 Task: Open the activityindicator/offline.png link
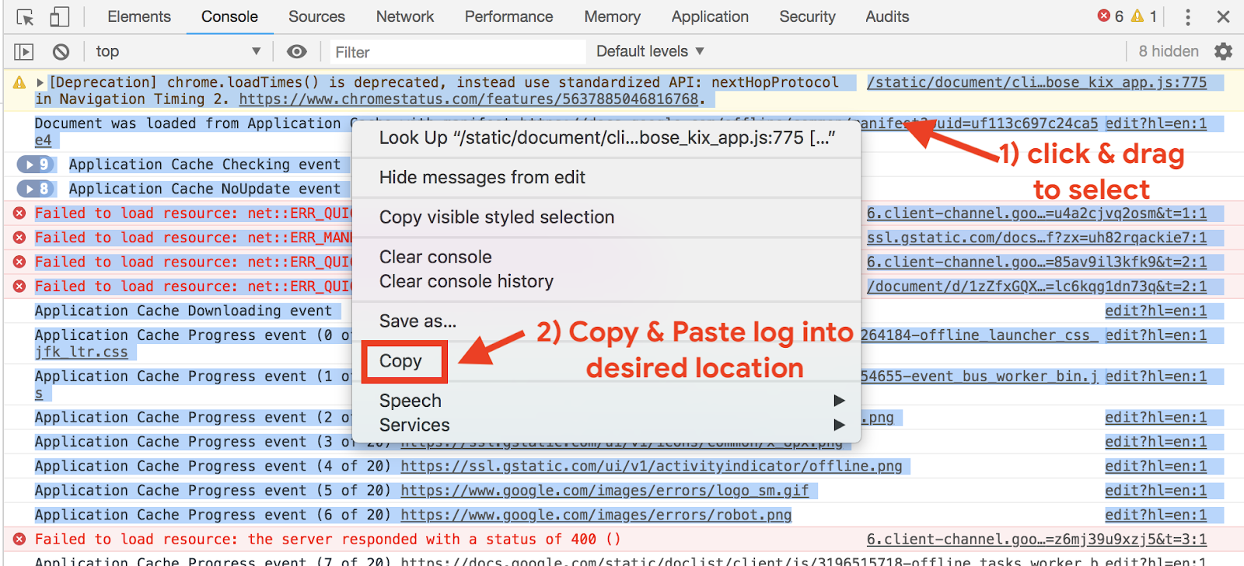pyautogui.click(x=652, y=466)
